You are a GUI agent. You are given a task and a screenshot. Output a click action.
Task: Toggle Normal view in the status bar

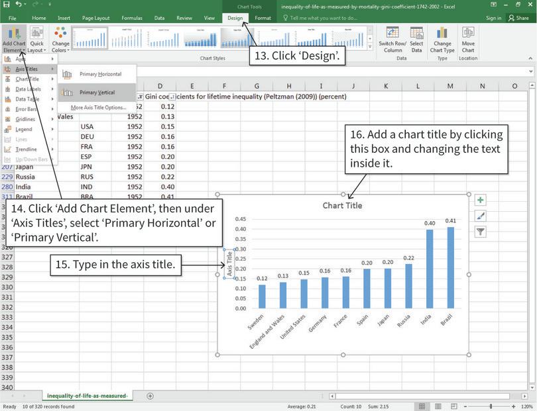(x=422, y=404)
